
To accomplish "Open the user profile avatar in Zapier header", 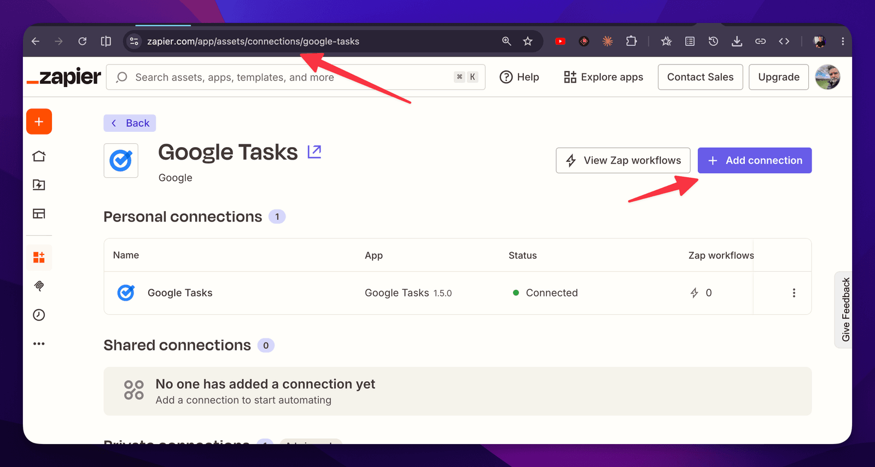I will click(x=827, y=77).
